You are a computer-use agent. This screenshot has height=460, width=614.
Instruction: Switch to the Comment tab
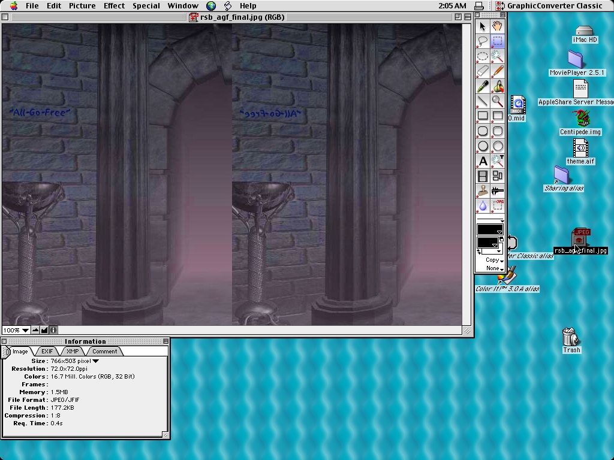104,351
